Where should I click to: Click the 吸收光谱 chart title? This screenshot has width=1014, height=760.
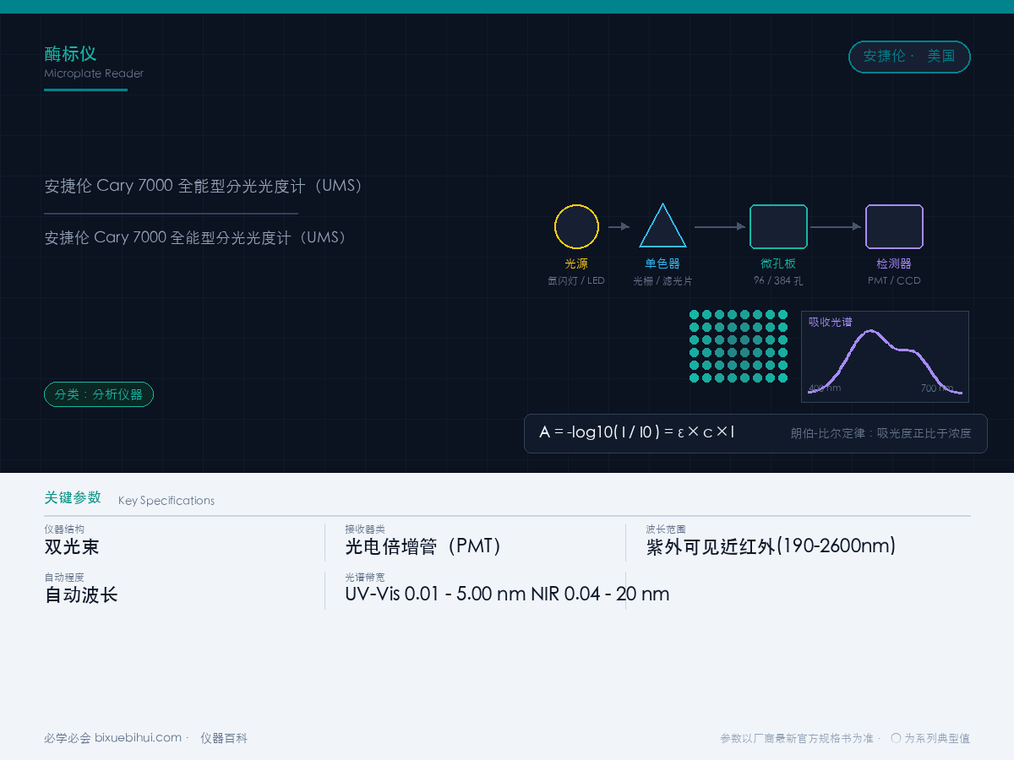[x=830, y=322]
